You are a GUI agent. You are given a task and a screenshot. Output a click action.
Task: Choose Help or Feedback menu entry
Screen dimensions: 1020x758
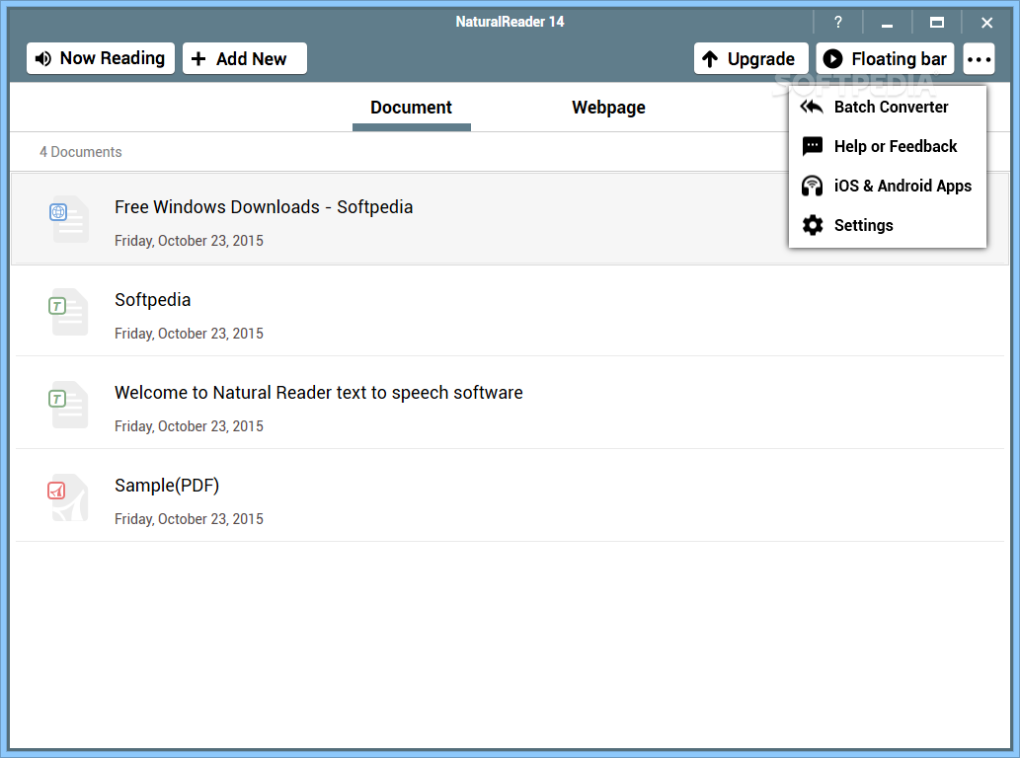point(888,146)
